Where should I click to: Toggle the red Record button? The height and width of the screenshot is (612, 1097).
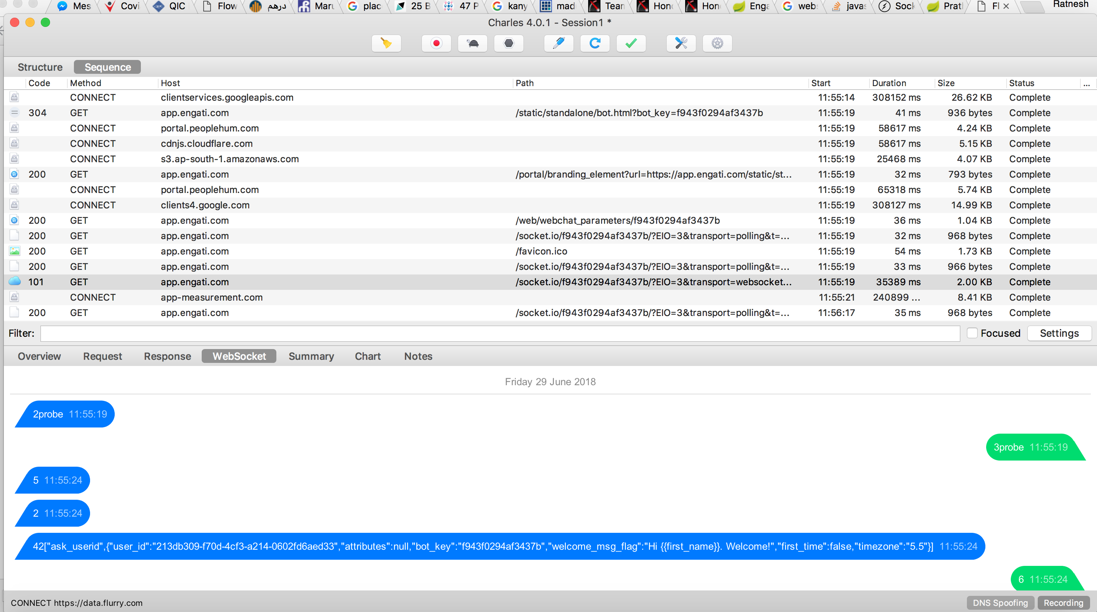(436, 43)
